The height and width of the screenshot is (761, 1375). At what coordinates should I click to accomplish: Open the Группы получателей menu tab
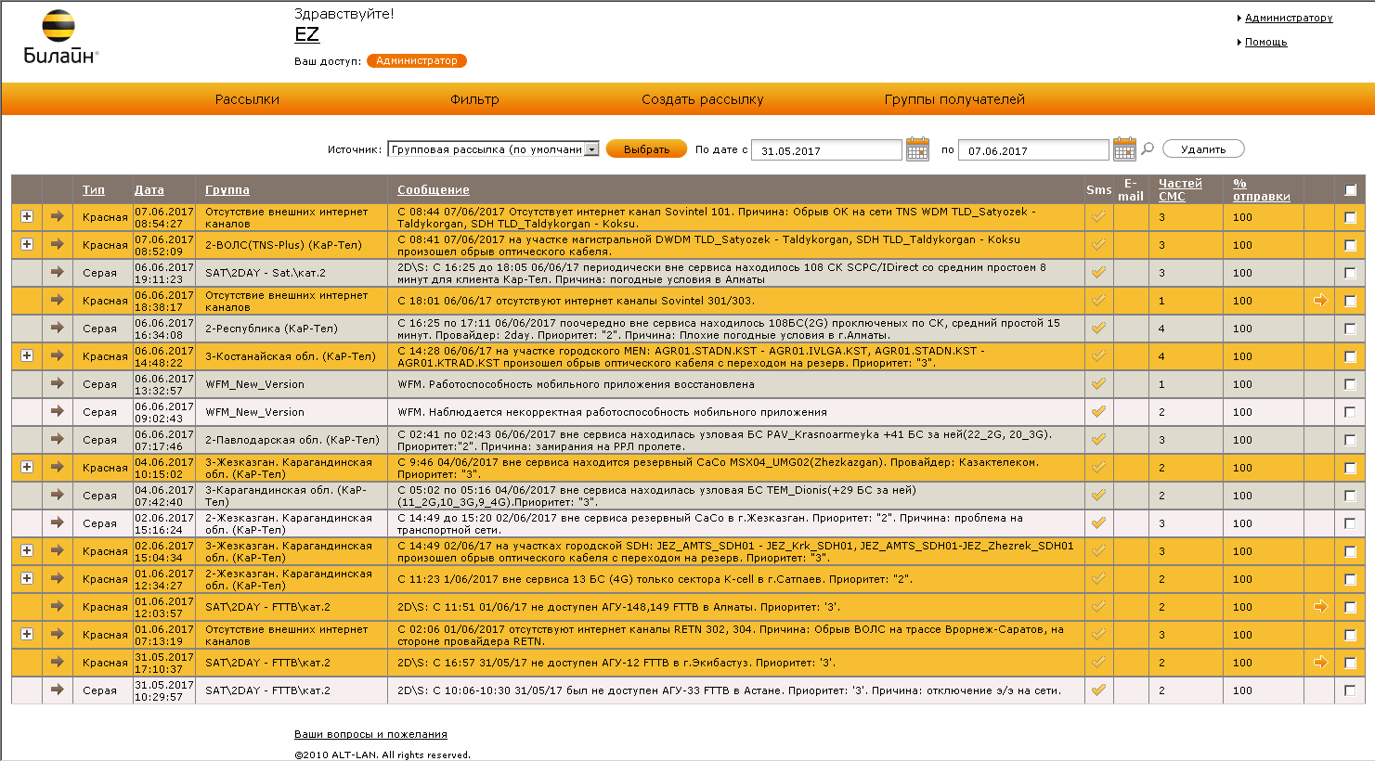tap(954, 99)
